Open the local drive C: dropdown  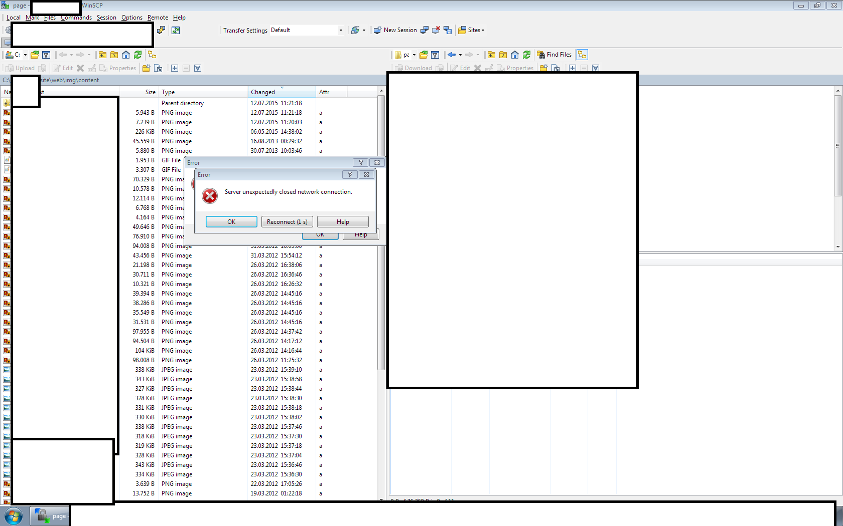tap(25, 55)
